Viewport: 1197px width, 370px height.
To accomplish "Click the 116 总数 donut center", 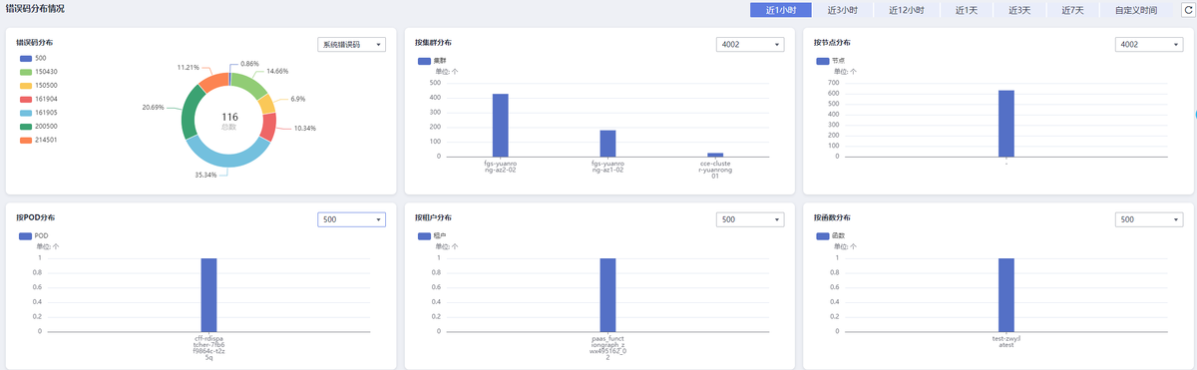I will tap(228, 121).
